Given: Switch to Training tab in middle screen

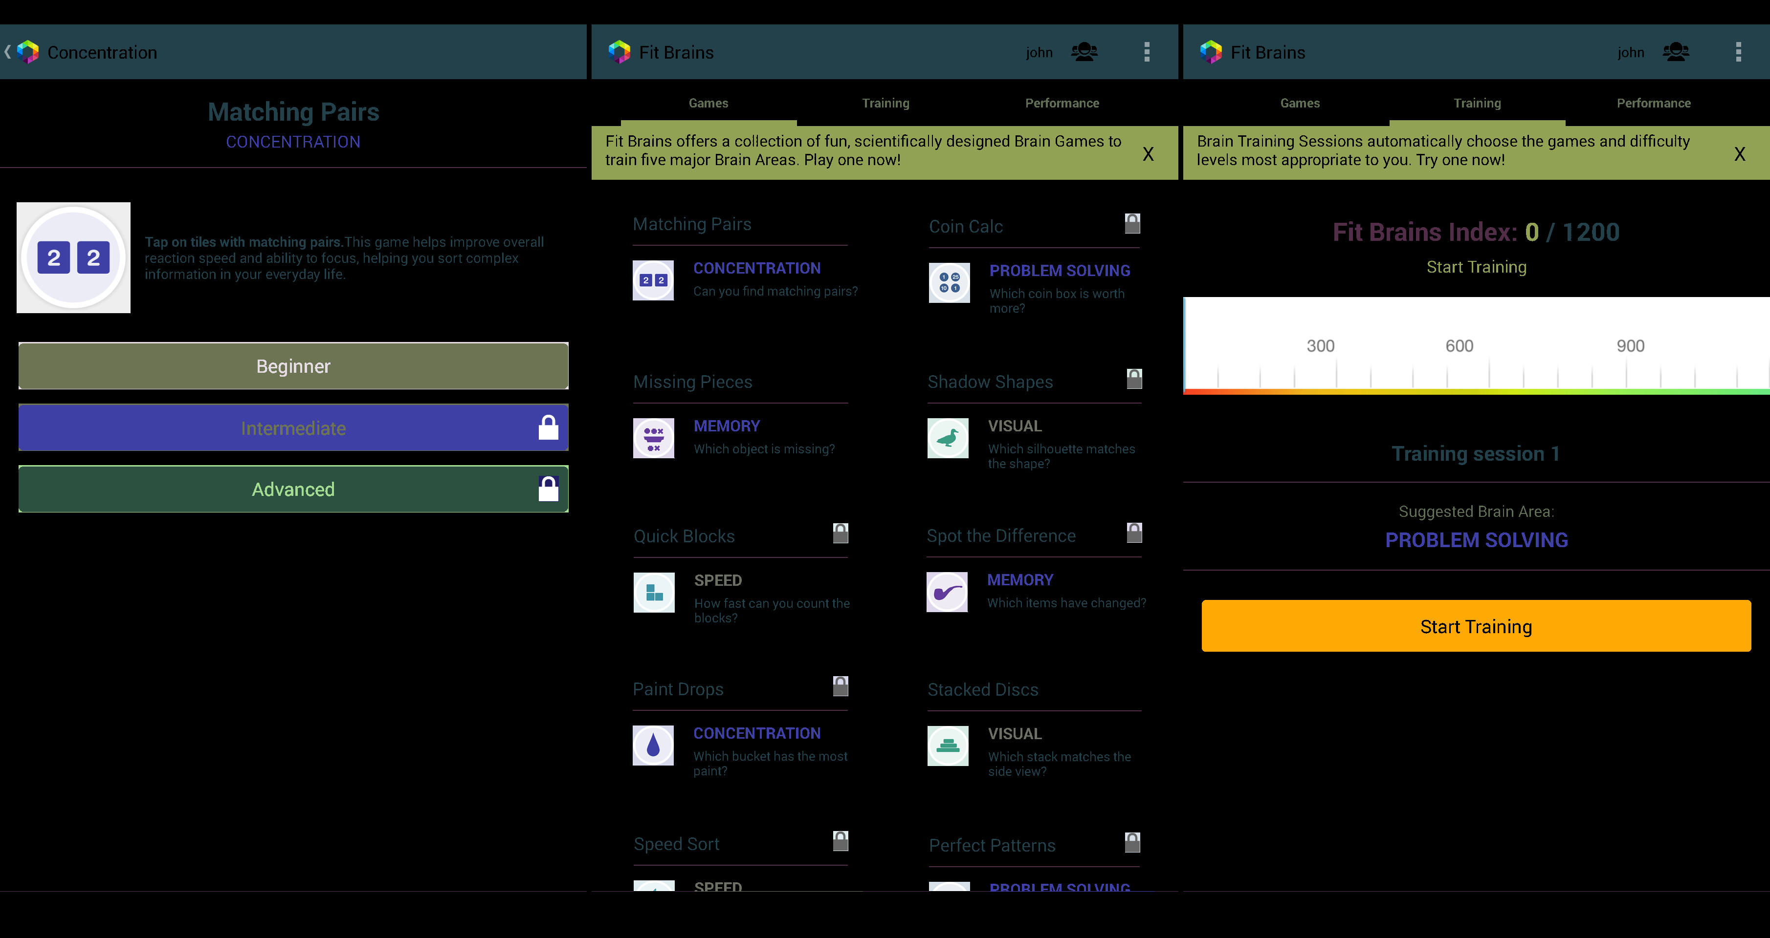Looking at the screenshot, I should pyautogui.click(x=885, y=103).
